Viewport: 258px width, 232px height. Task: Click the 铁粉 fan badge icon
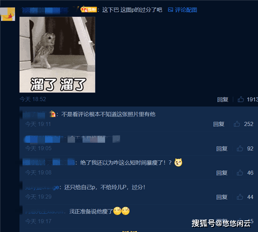point(88,9)
